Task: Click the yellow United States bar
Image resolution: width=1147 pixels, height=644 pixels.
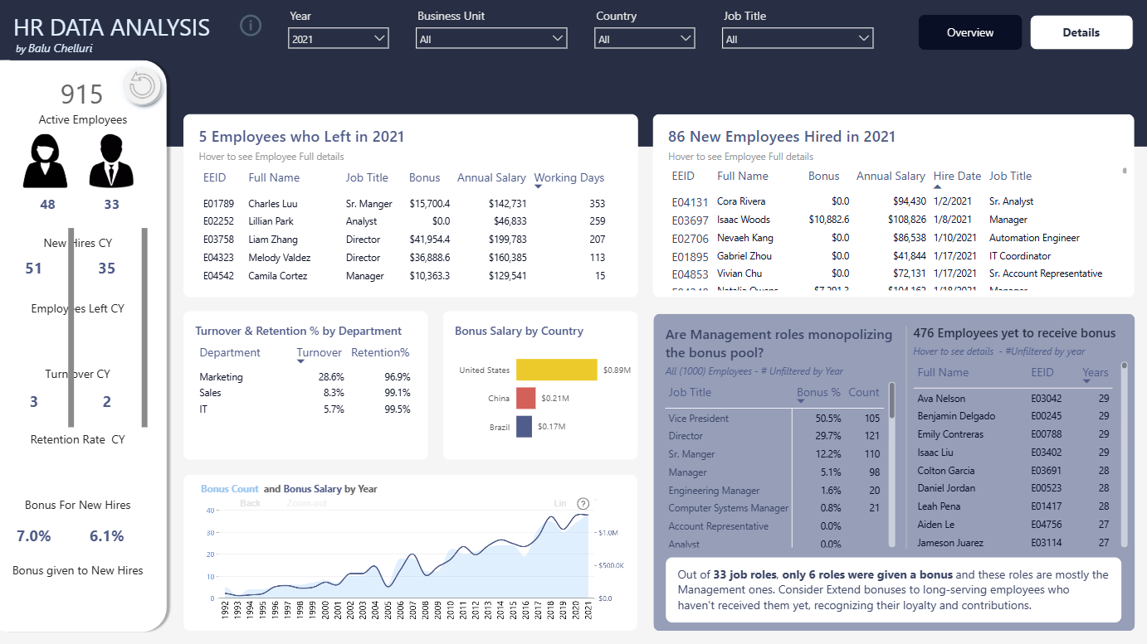Action: (557, 370)
